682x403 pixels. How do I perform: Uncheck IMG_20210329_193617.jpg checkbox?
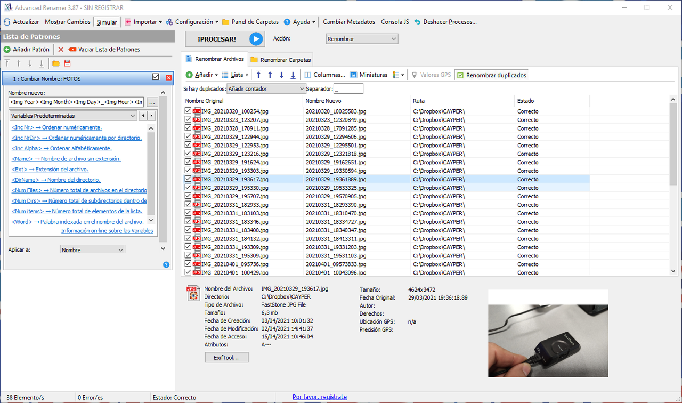pos(188,179)
